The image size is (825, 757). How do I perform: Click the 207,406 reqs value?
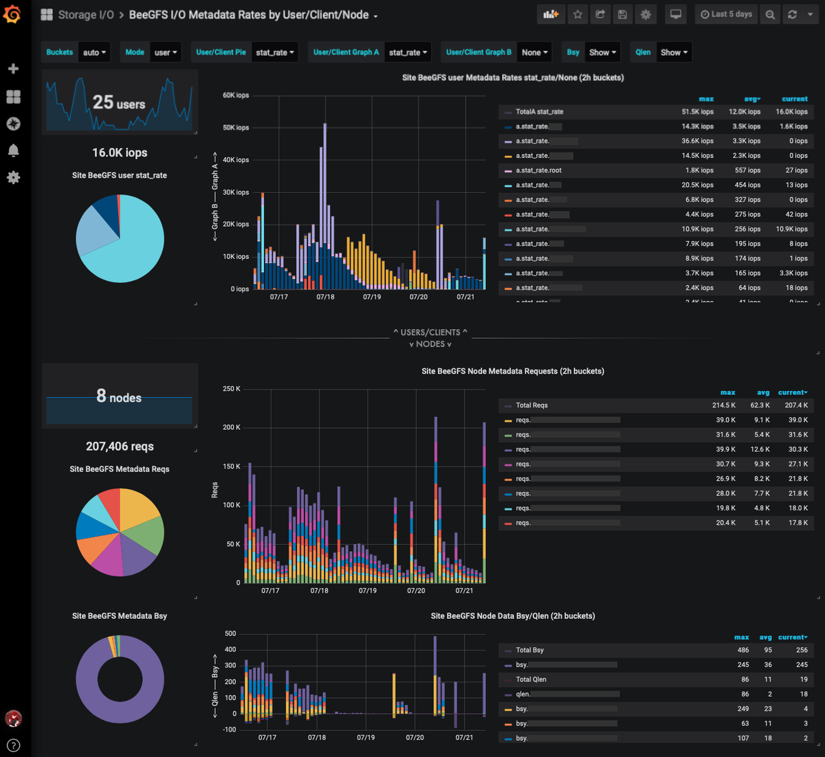coord(120,447)
